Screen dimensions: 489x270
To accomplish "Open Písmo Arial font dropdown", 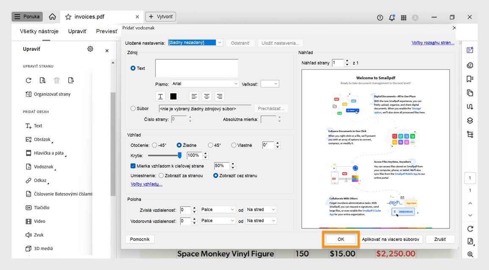I will click(x=205, y=84).
